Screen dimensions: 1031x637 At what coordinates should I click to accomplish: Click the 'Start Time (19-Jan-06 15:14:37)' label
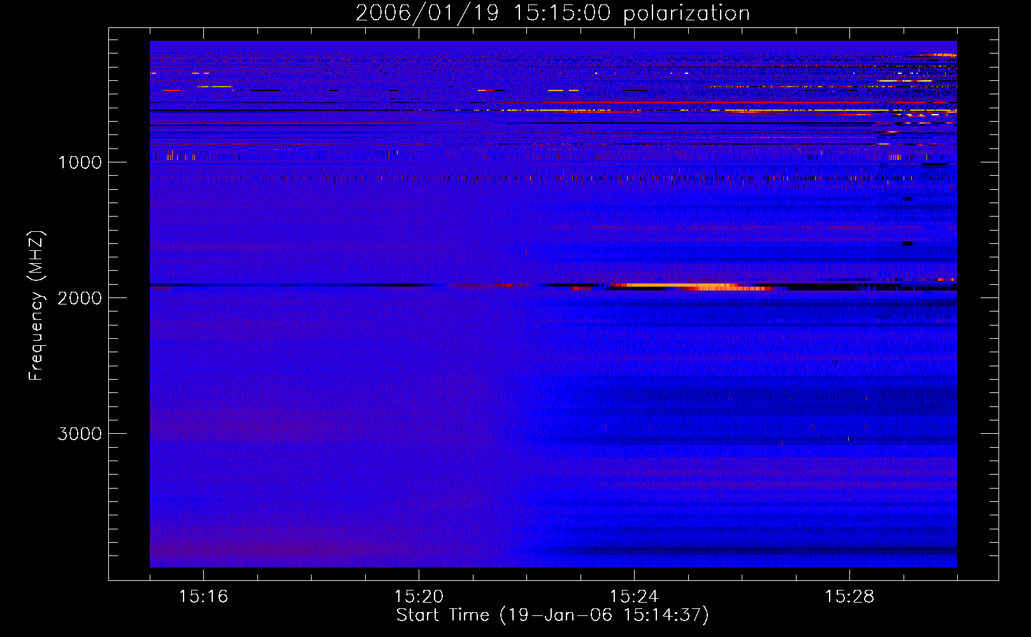[552, 615]
